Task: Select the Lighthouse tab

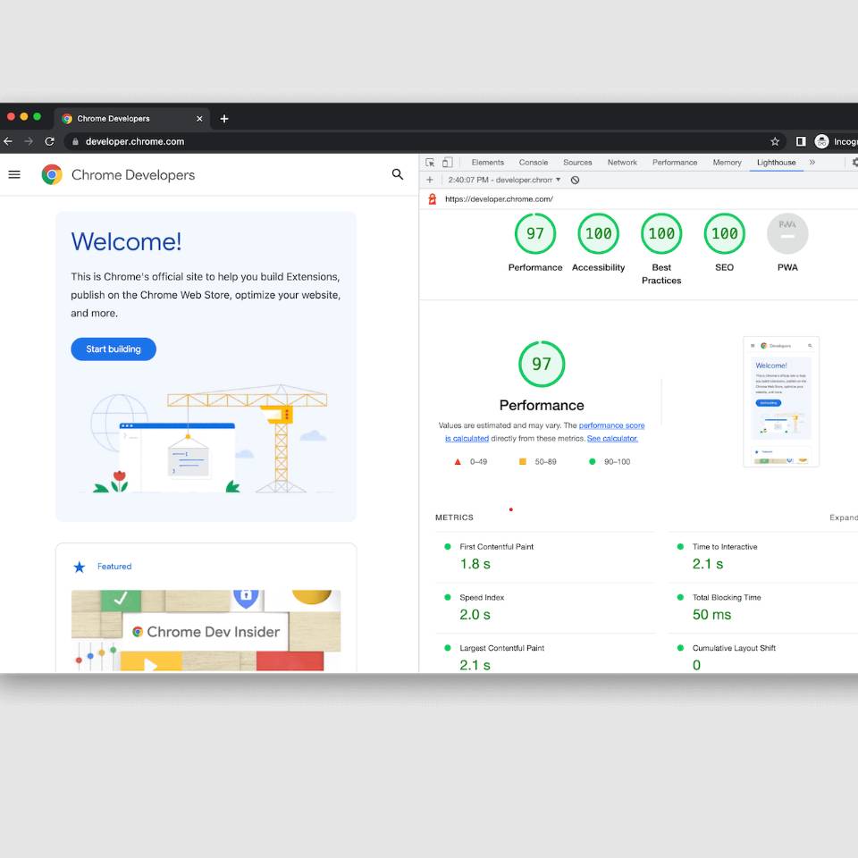Action: point(776,163)
